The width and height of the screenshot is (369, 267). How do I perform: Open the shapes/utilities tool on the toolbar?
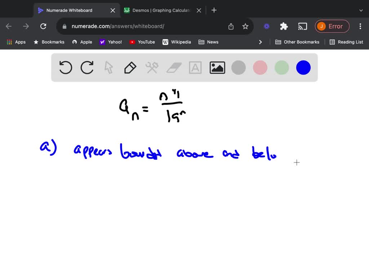[152, 67]
